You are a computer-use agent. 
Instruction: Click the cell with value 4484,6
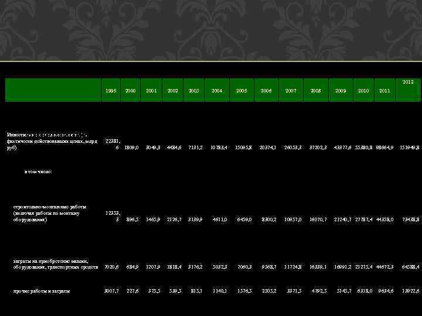174,147
